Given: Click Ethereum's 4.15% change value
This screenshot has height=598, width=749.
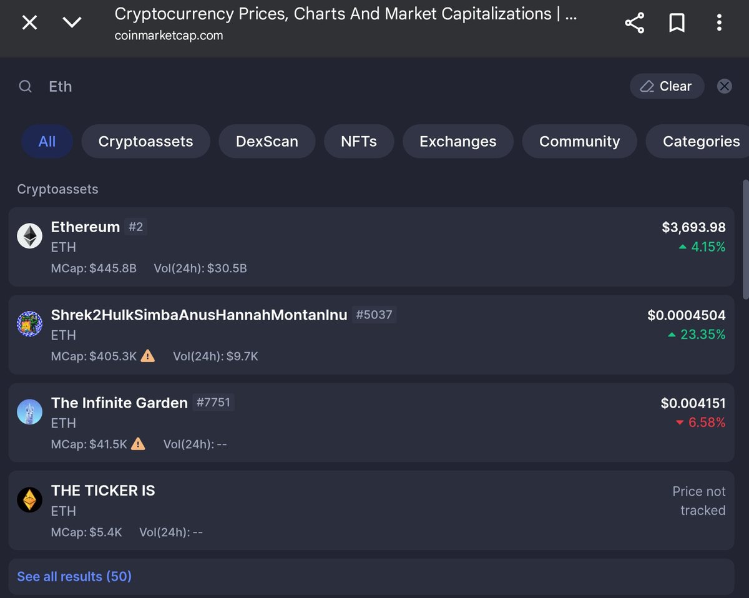Looking at the screenshot, I should [708, 247].
